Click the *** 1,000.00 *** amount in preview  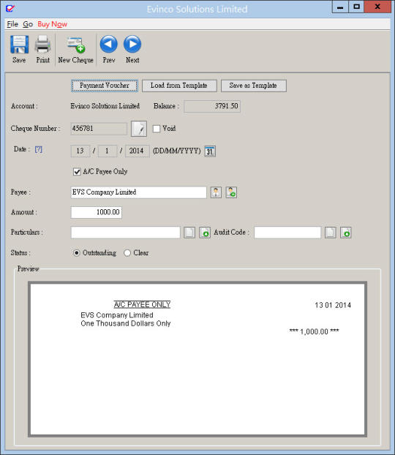point(314,331)
